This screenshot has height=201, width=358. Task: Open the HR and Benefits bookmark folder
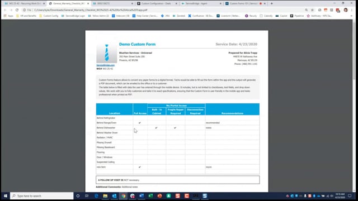click(26, 16)
